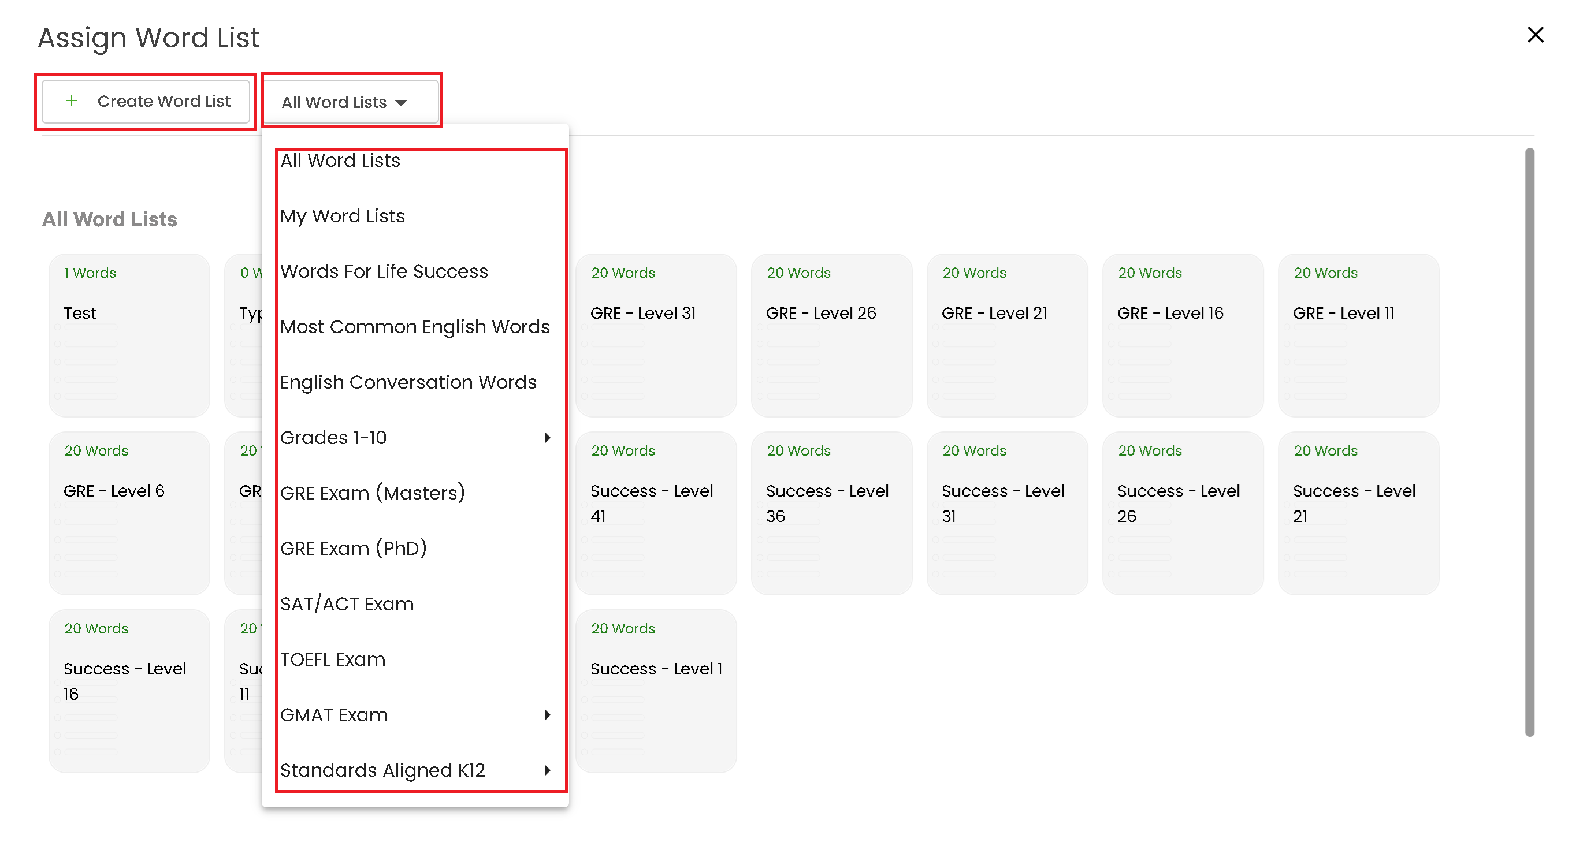Select GRE Exam (Masters) option

(x=372, y=493)
